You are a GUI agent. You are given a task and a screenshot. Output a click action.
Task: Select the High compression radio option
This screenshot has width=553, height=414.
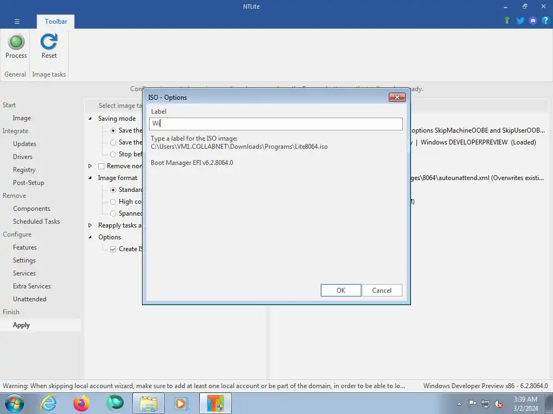pos(113,202)
